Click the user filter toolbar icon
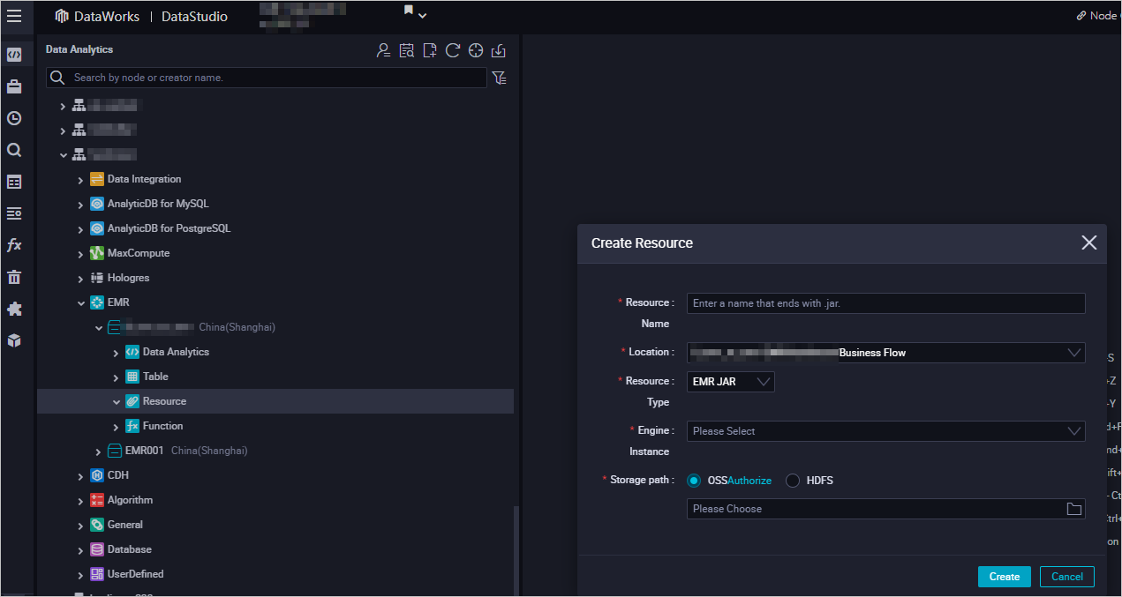 pyautogui.click(x=383, y=50)
